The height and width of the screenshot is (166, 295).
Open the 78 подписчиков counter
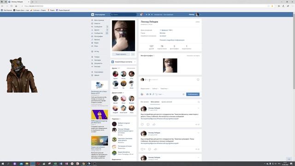point(162,47)
